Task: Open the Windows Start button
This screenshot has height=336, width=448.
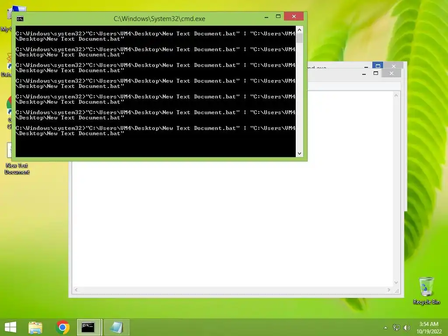Action: pyautogui.click(x=10, y=327)
